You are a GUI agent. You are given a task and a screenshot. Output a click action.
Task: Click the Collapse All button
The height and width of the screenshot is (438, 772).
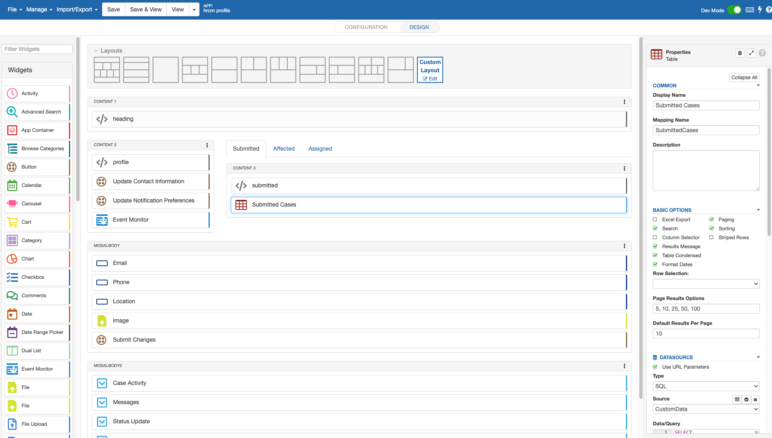(x=744, y=78)
